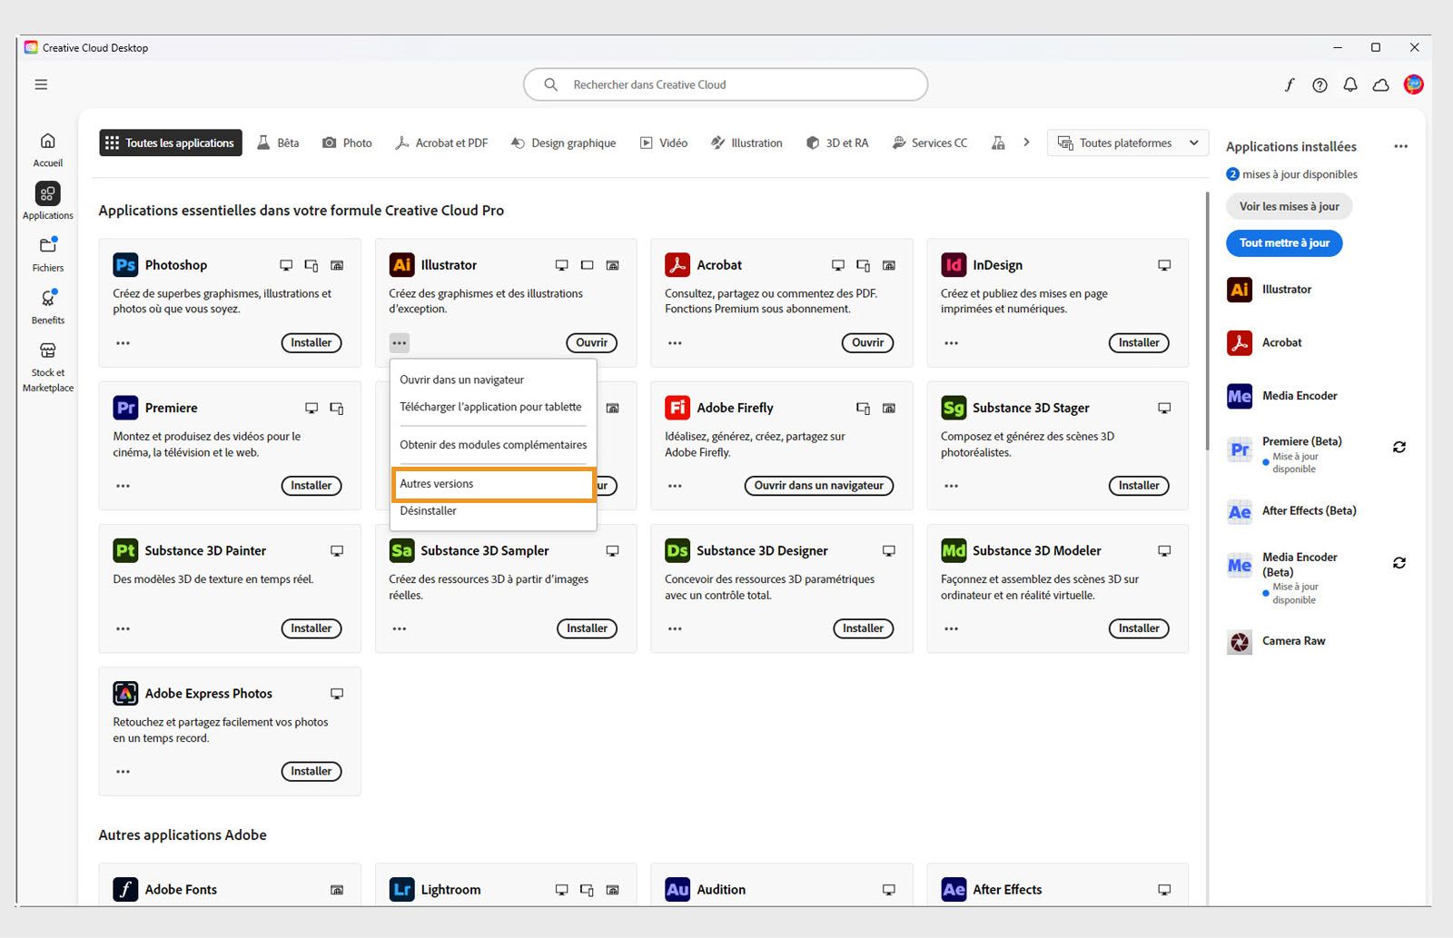Open the Toutes plateformes dropdown
The height and width of the screenshot is (938, 1453).
(1127, 143)
